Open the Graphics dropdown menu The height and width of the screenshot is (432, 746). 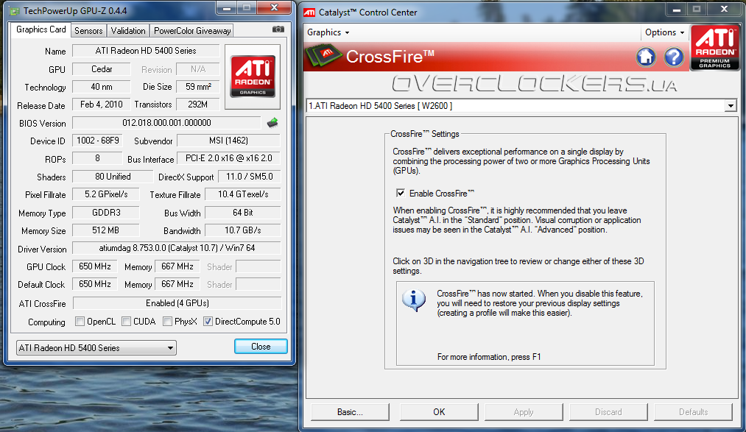328,32
